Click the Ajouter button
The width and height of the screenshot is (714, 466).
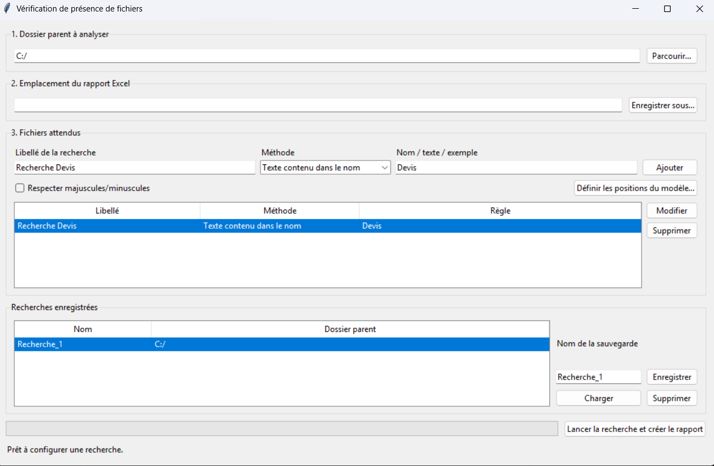click(x=670, y=168)
